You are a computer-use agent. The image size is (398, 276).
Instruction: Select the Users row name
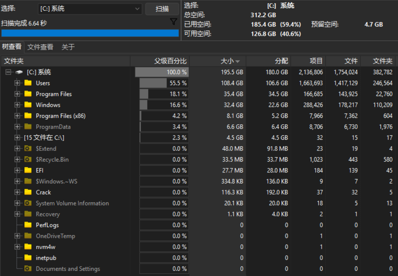click(x=43, y=83)
